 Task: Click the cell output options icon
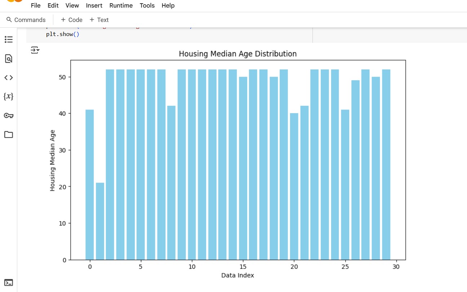(x=35, y=50)
